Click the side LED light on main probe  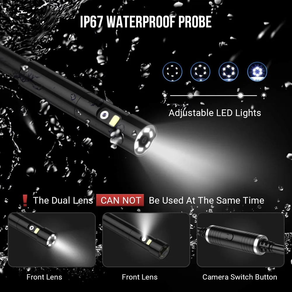[x=114, y=121]
